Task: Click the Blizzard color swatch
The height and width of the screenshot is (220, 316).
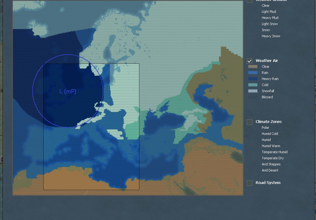Action: pos(253,97)
